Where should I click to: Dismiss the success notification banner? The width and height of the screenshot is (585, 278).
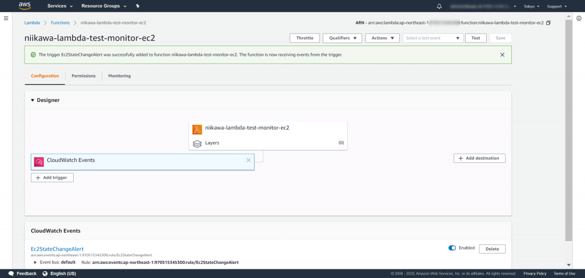[502, 55]
